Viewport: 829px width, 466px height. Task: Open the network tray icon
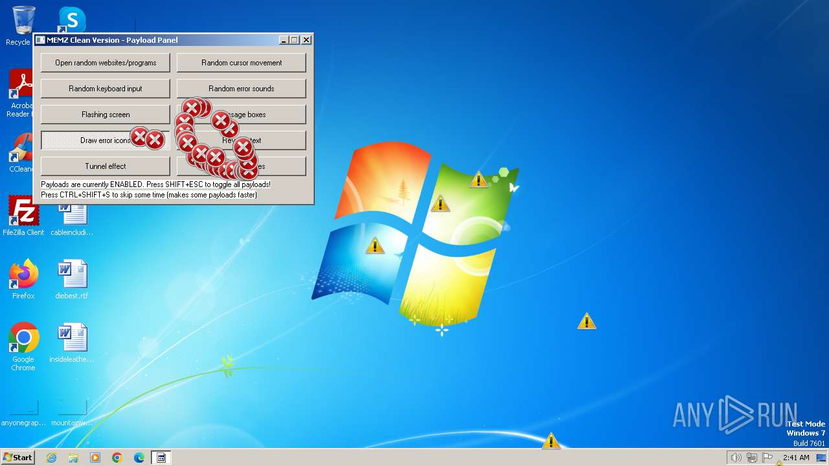(751, 458)
